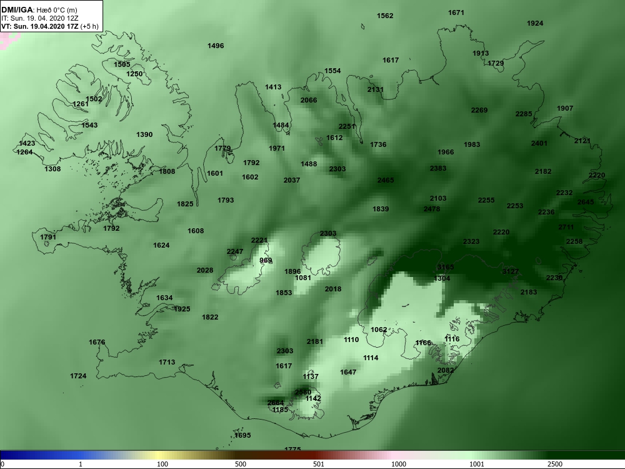
Task: Click the map value 1676
Action: pyautogui.click(x=97, y=342)
